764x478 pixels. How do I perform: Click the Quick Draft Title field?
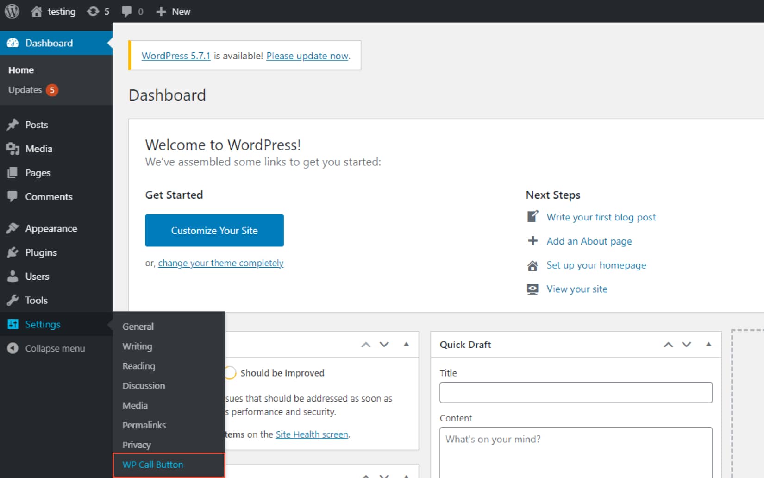point(576,392)
